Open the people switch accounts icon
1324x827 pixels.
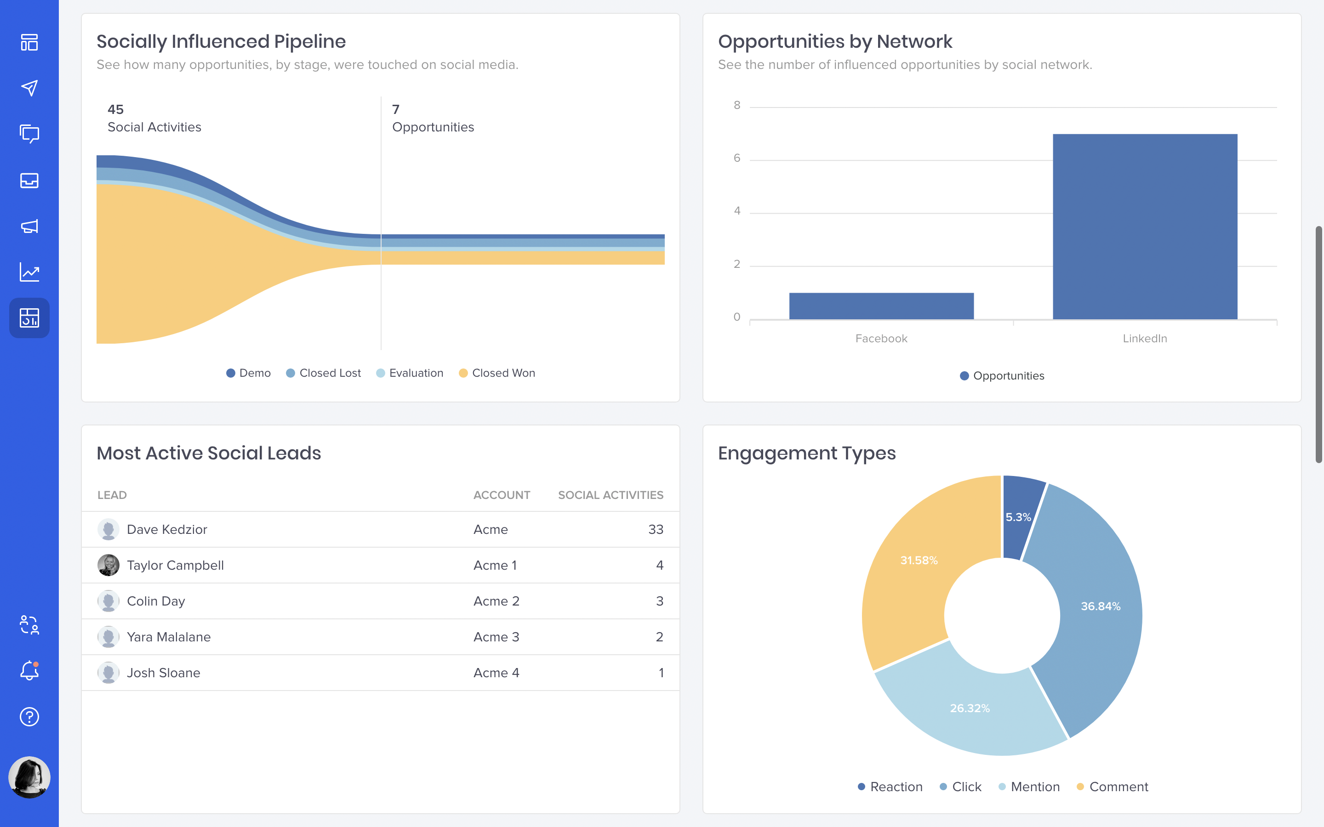pos(29,625)
